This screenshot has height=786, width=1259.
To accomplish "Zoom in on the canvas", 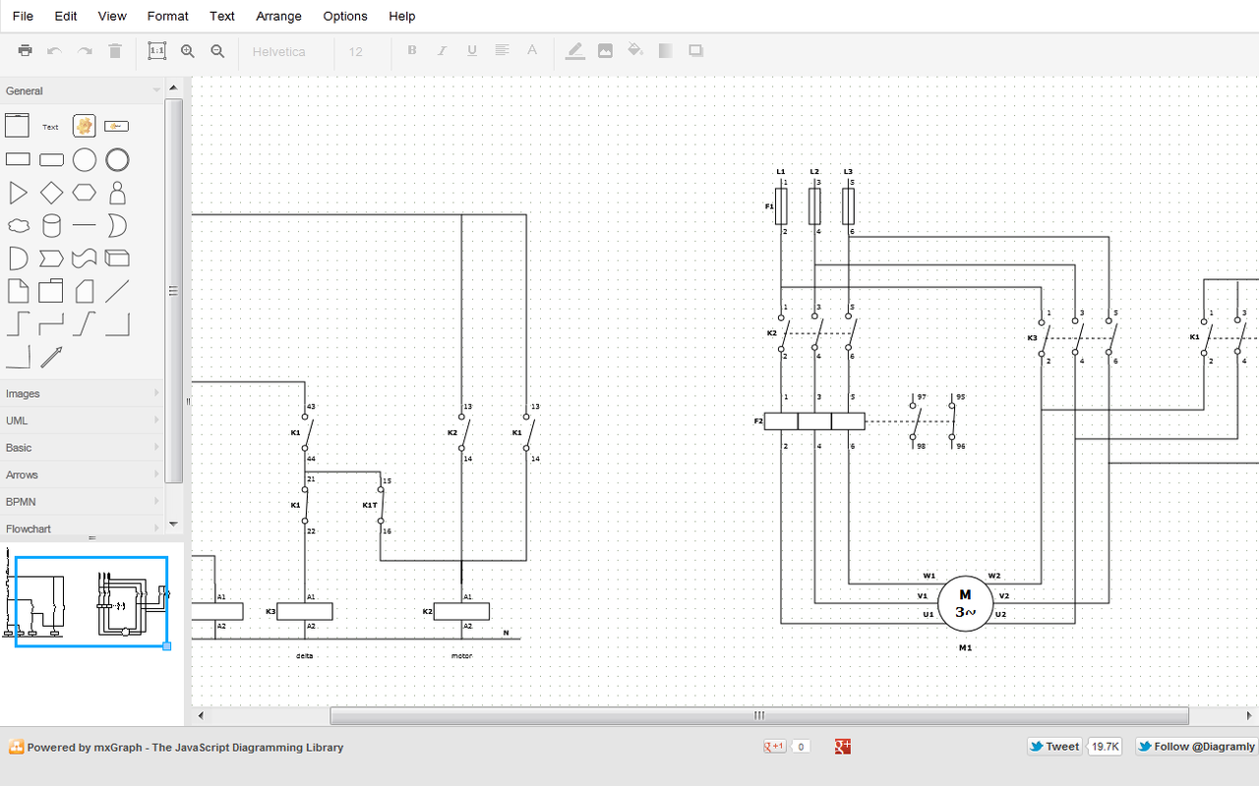I will tap(187, 50).
